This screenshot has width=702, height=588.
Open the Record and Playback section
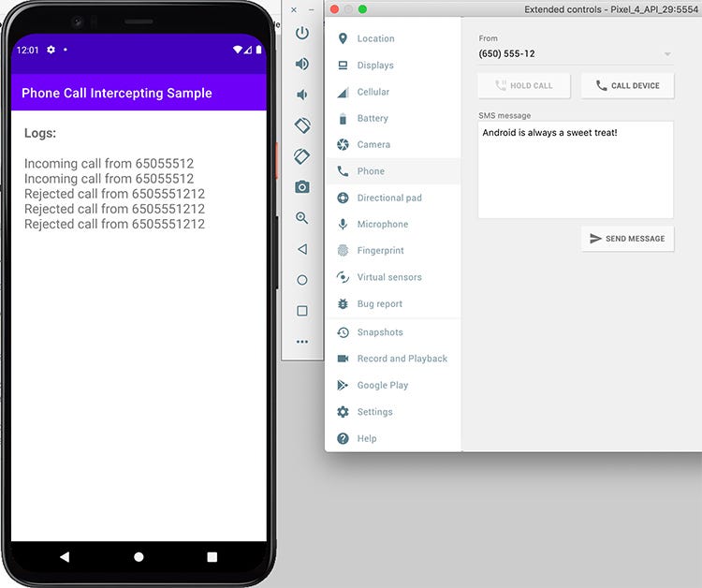393,359
